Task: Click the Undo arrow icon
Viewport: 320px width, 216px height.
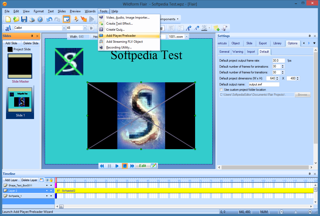Action: point(49,19)
